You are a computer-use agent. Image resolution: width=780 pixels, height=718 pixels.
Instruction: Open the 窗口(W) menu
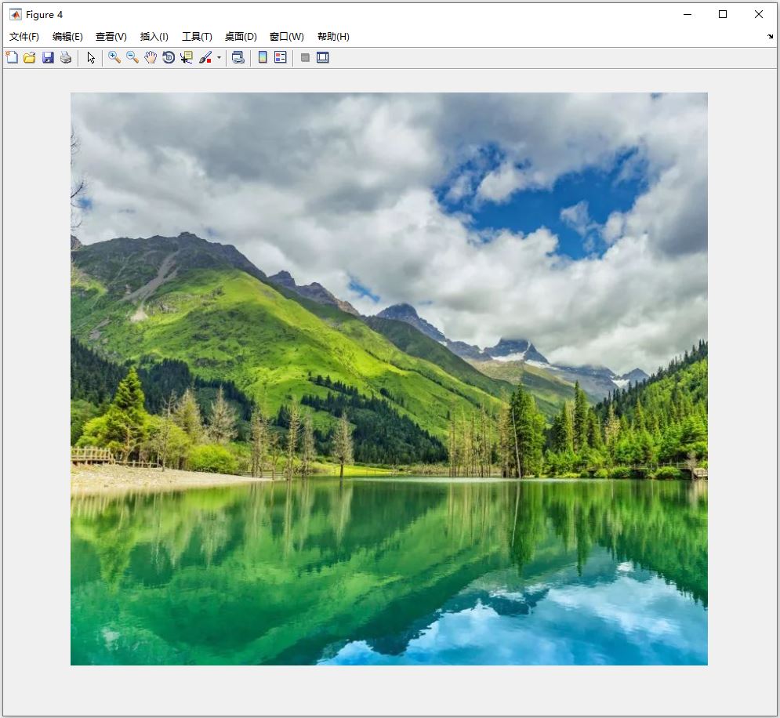pos(287,37)
